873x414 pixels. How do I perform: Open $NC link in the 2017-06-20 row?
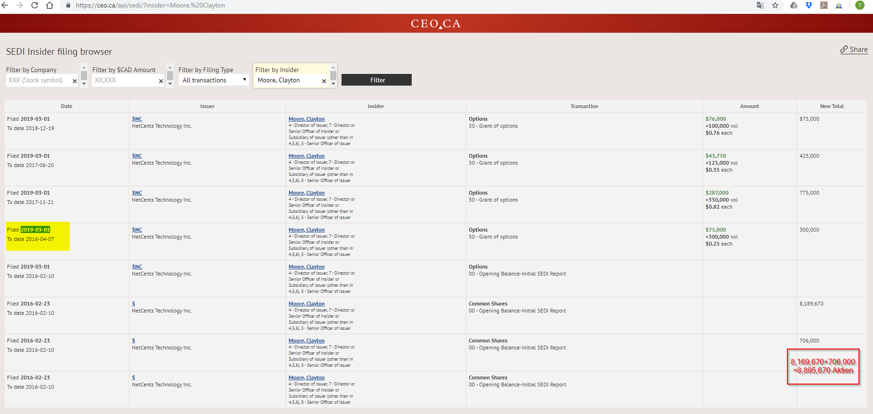point(137,156)
